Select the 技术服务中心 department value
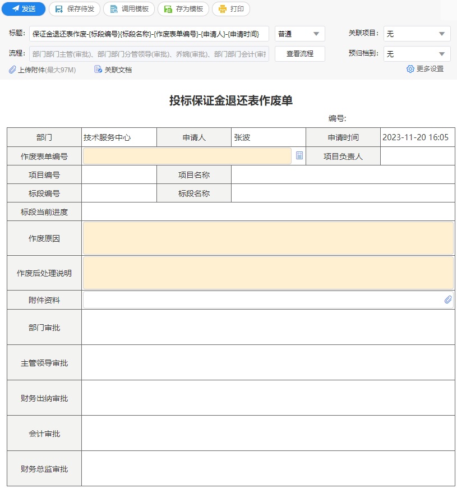457x488 pixels. (107, 137)
